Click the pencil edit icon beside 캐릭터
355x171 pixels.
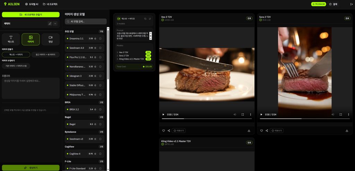tap(50, 24)
